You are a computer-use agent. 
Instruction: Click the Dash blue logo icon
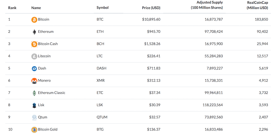pos(34,69)
